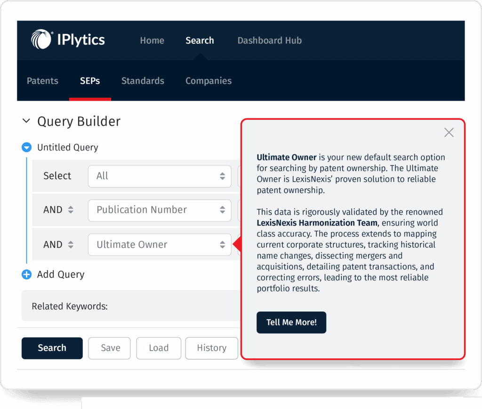
Task: Open the All select dropdown
Action: point(160,176)
